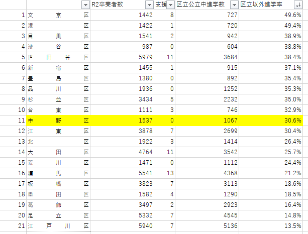Select the 練馬区 name cell
Screen dimensions: 308x234
pyautogui.click(x=58, y=173)
